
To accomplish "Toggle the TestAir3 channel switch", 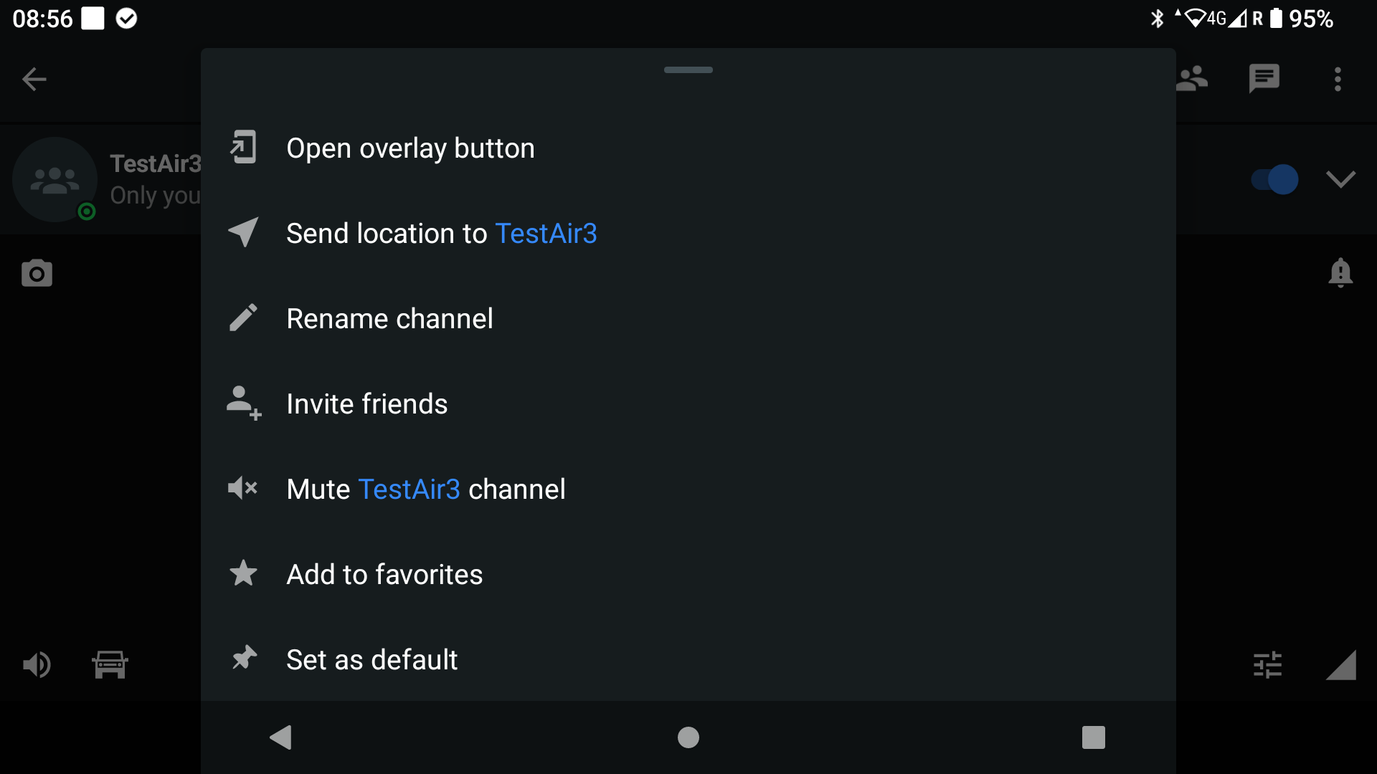I will 1274,179.
